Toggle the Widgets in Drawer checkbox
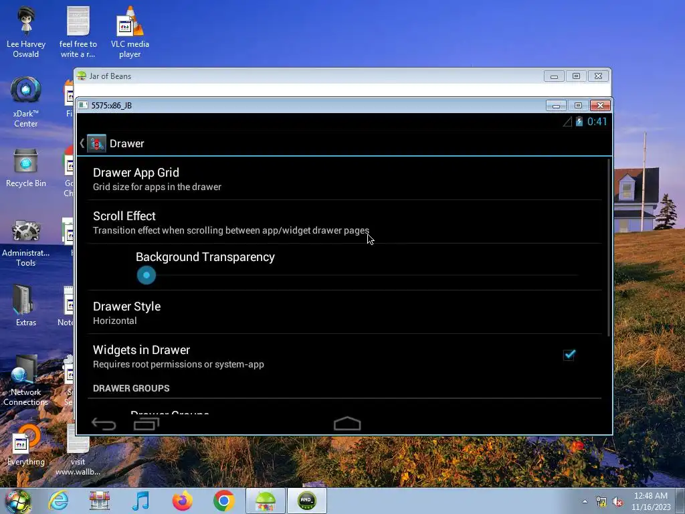 click(569, 355)
